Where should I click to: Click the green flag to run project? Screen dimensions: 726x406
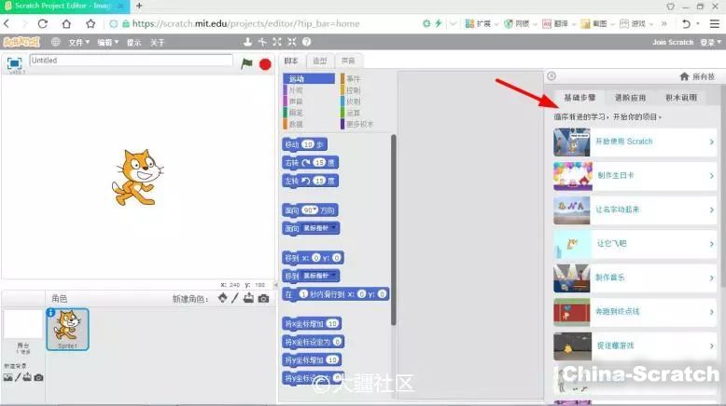[246, 63]
